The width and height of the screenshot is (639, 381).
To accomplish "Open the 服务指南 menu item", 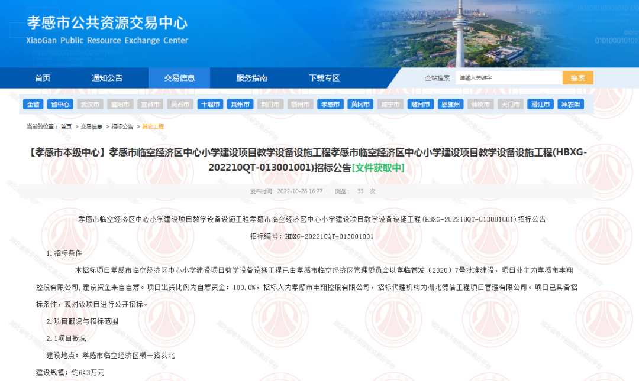I will [x=251, y=78].
